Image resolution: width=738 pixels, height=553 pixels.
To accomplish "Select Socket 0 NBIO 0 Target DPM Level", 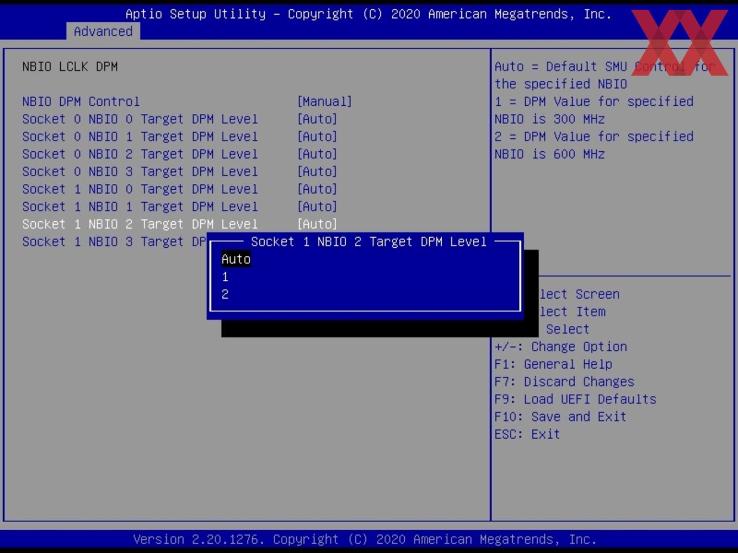I will [x=140, y=119].
